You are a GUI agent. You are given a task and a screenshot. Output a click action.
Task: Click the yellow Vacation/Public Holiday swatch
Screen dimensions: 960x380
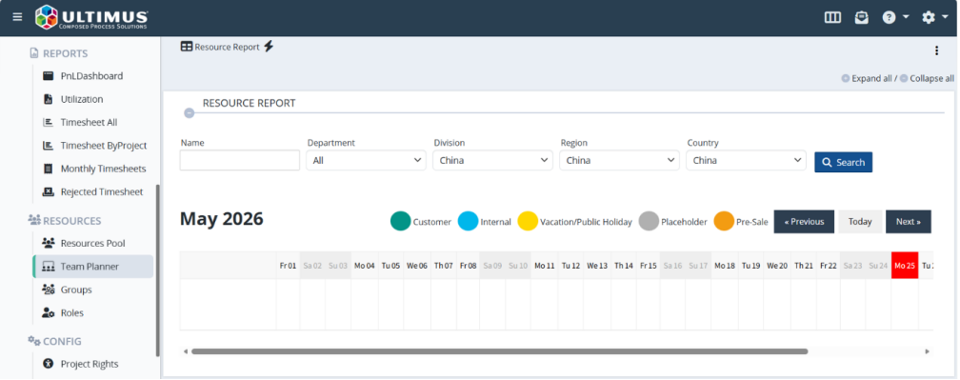528,221
